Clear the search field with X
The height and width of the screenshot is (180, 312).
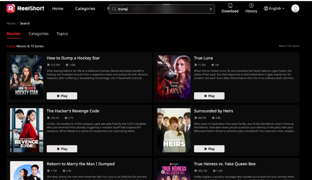[211, 9]
